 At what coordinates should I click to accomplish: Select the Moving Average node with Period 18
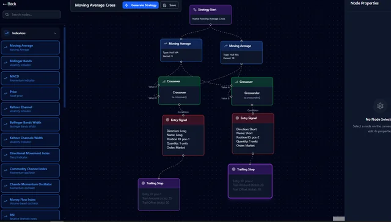[241, 52]
